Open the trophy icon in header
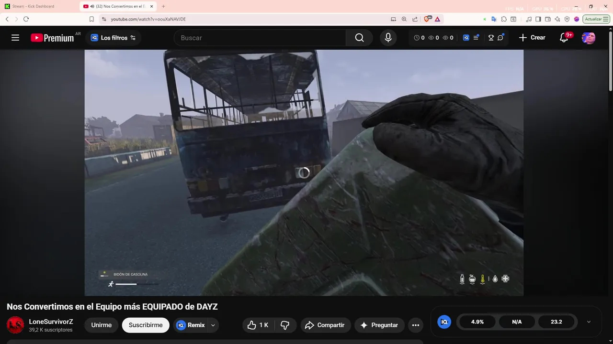 pos(491,38)
